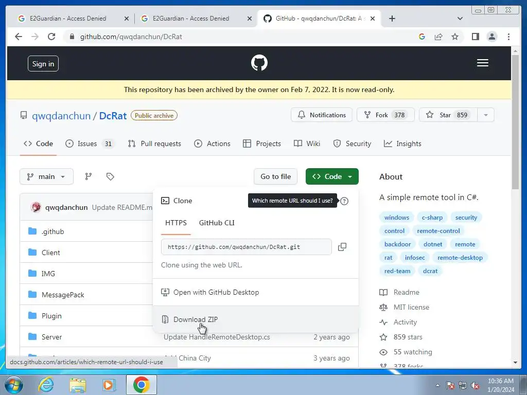Expand the main branch dropdown

46,176
